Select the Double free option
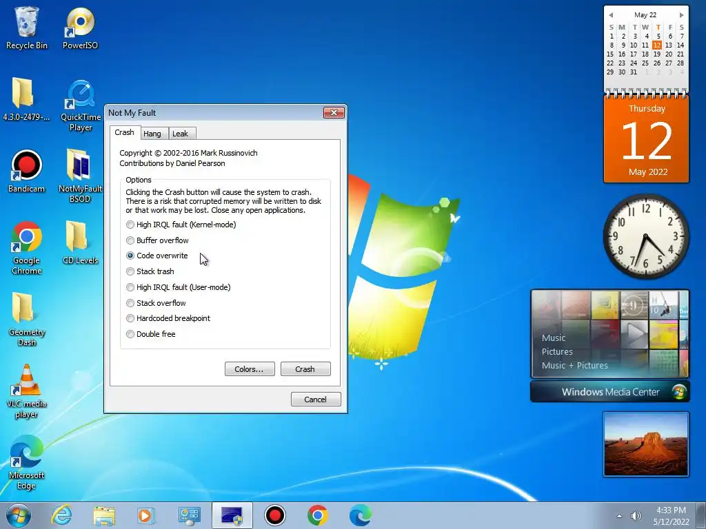706x529 pixels. 151,334
